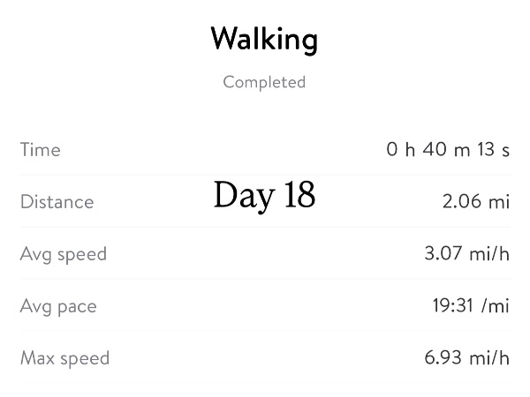The height and width of the screenshot is (397, 530).
Task: Click the divider line below the Time row
Action: (x=264, y=175)
